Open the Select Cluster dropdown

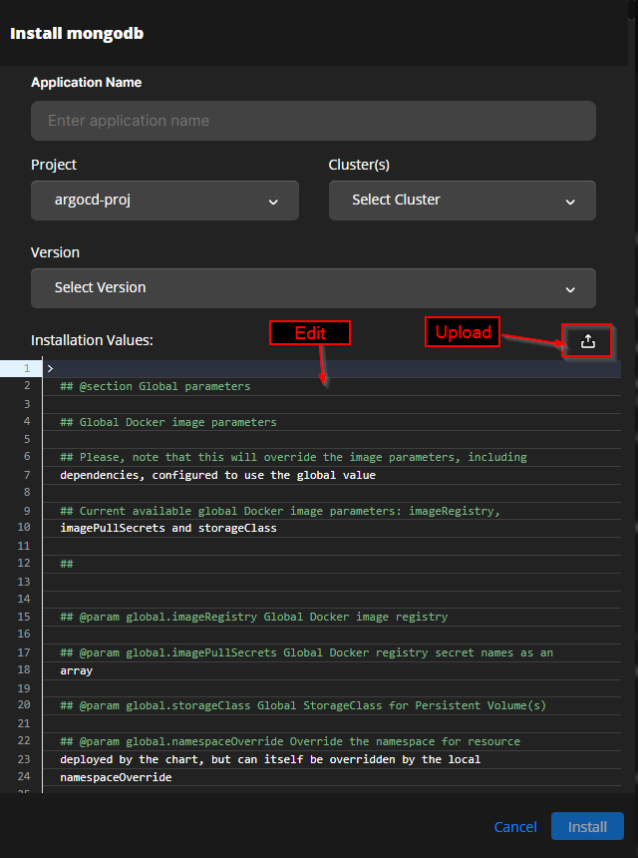462,201
